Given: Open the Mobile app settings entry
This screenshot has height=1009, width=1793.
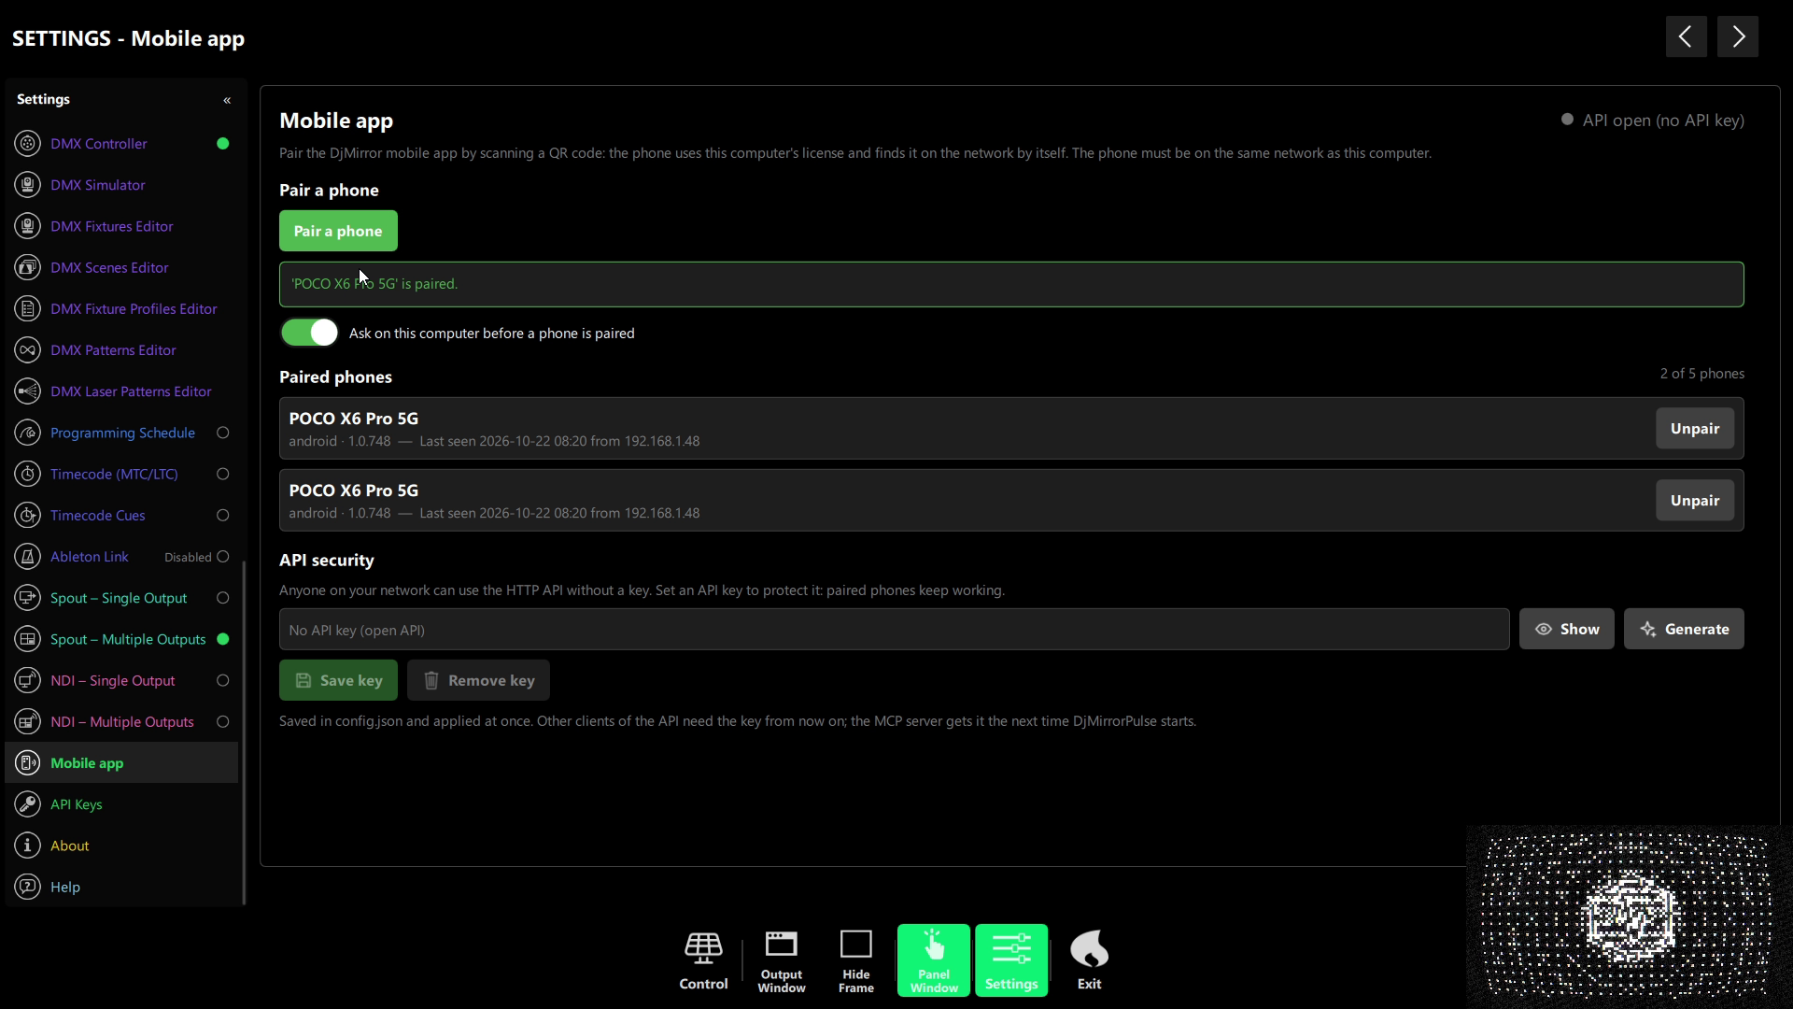Looking at the screenshot, I should point(121,762).
